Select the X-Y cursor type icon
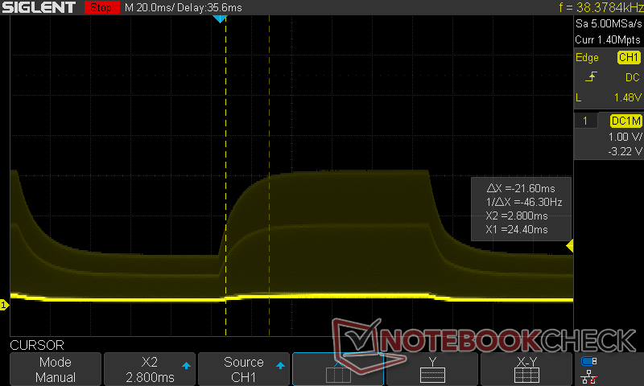644x386 pixels. (x=526, y=369)
